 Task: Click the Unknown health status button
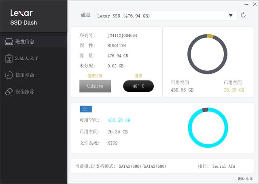(95, 86)
